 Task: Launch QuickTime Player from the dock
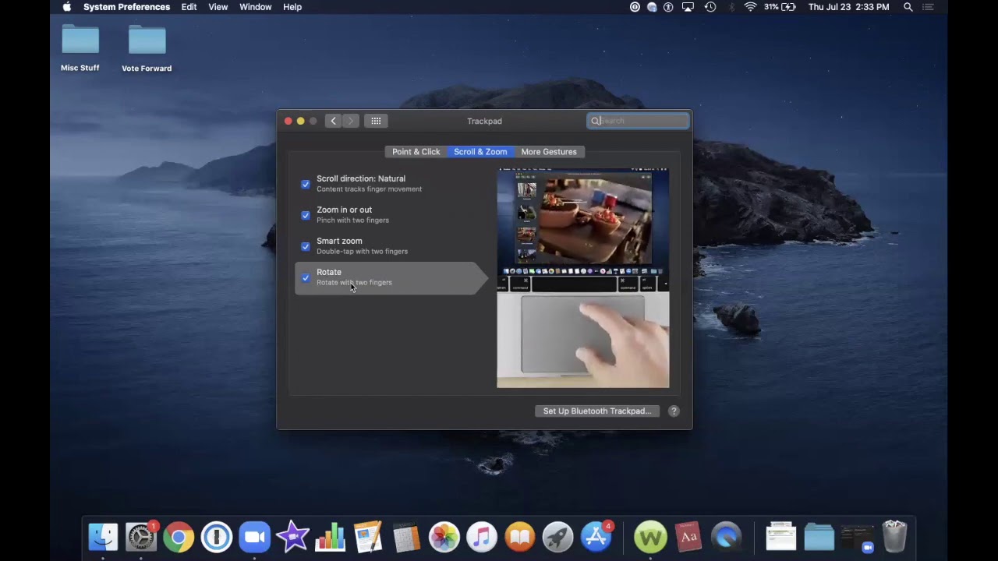727,537
